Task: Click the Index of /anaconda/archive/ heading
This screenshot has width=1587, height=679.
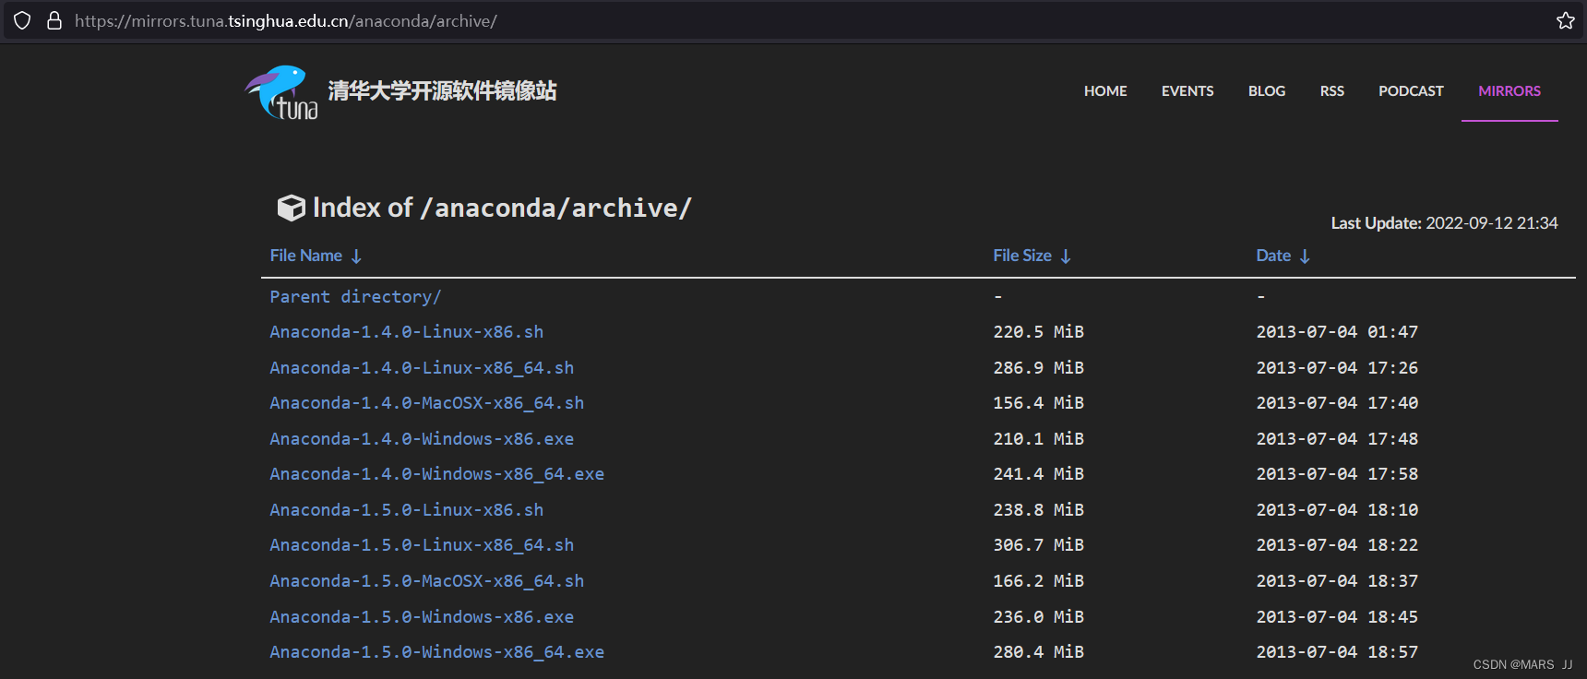Action: [x=502, y=208]
